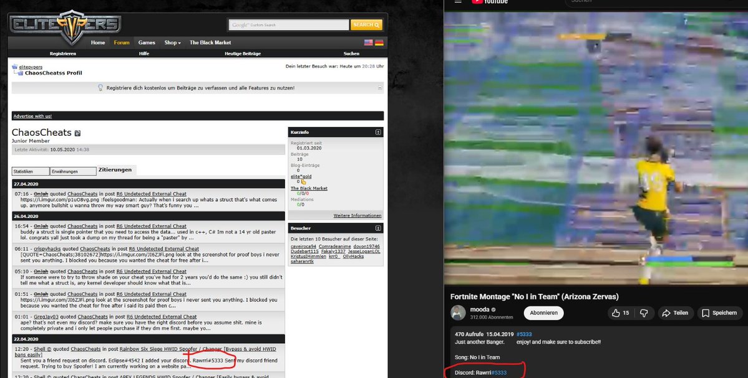This screenshot has width=748, height=378.
Task: Click the video title text
Action: pos(534,296)
